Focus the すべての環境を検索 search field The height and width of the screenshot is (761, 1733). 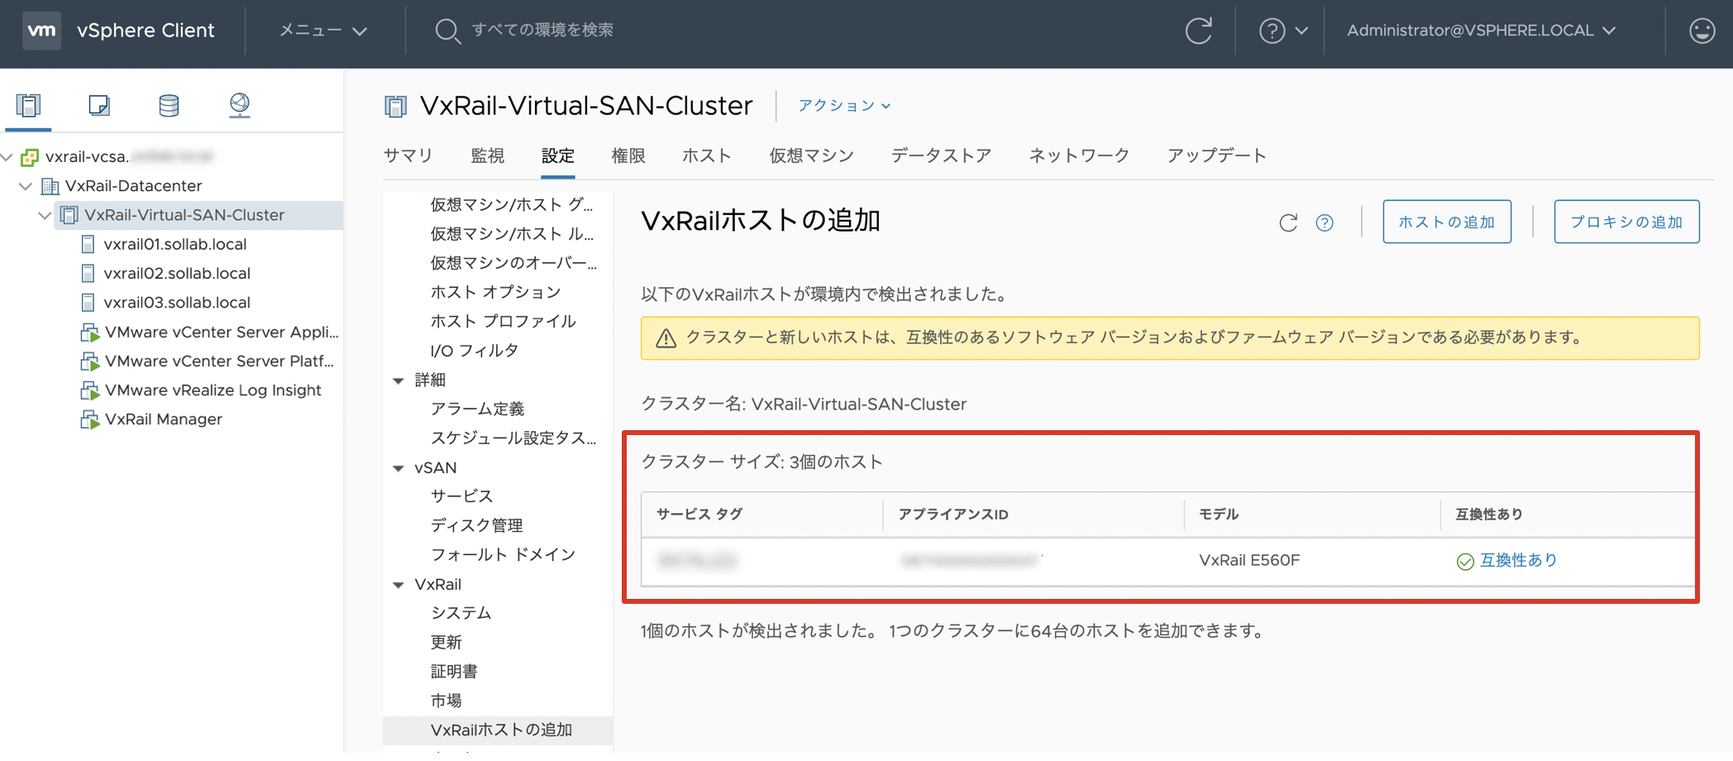pyautogui.click(x=542, y=31)
